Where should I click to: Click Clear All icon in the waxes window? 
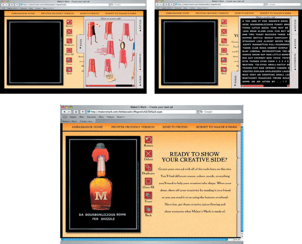(69, 50)
